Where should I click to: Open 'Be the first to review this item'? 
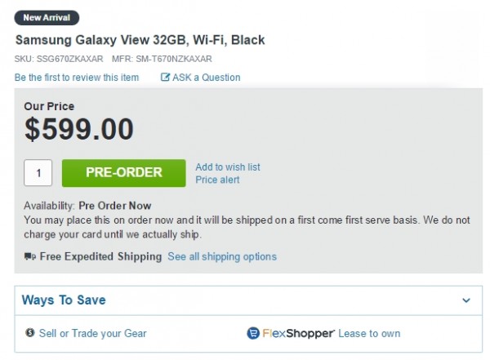pos(77,78)
